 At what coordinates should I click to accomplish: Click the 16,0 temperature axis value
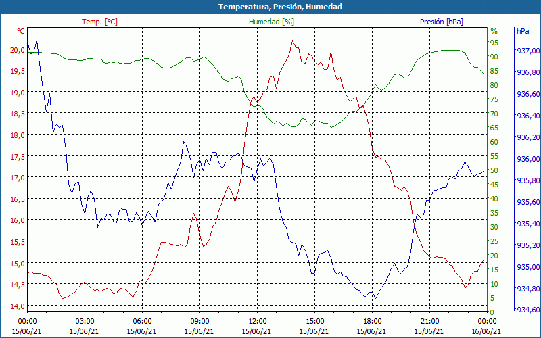18,221
